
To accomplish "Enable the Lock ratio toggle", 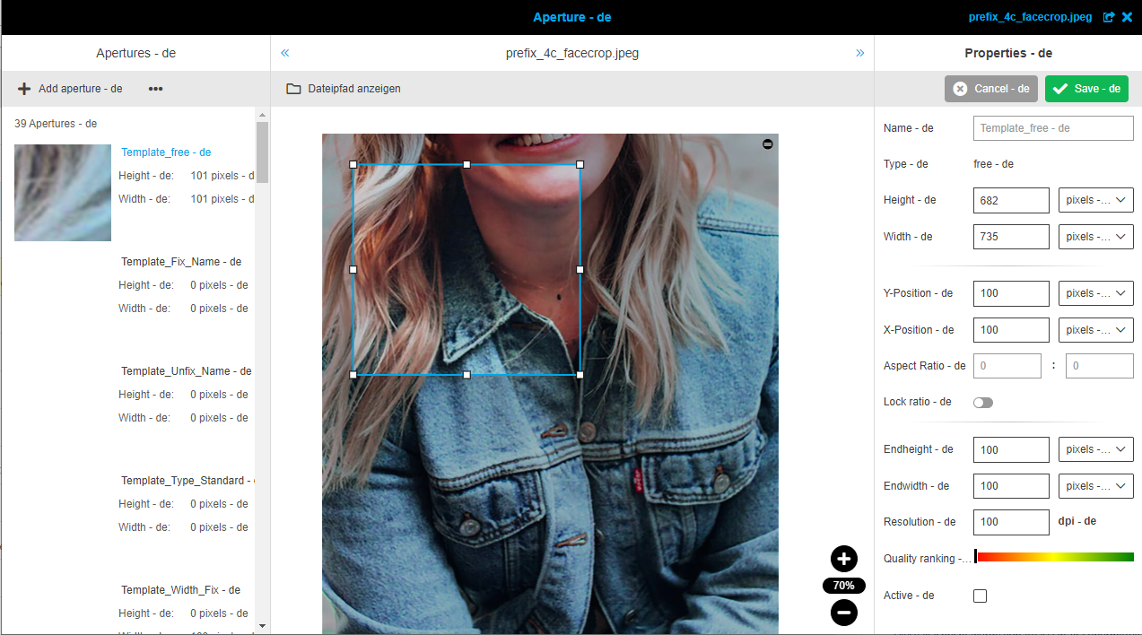I will [982, 402].
